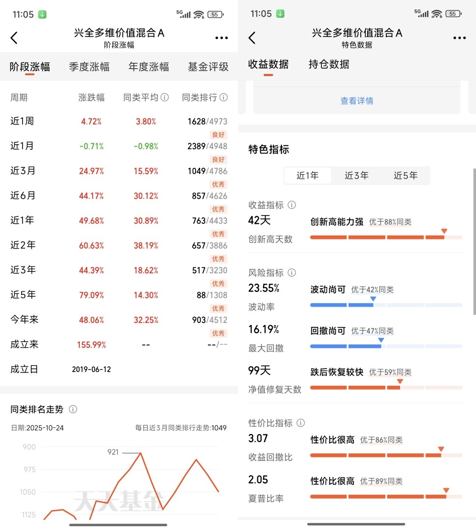
Task: Tap back arrow on left 阶段涨幅 screen
Action: click(x=14, y=38)
